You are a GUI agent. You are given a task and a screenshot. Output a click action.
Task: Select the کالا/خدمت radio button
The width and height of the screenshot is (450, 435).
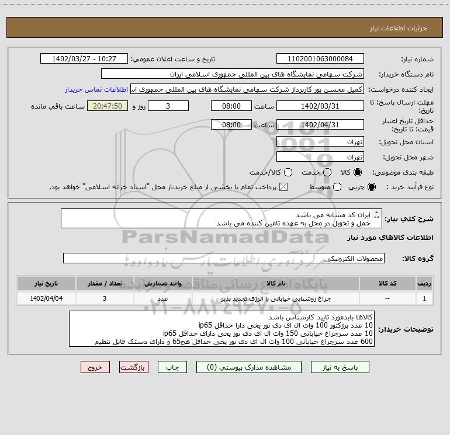[x=288, y=172]
